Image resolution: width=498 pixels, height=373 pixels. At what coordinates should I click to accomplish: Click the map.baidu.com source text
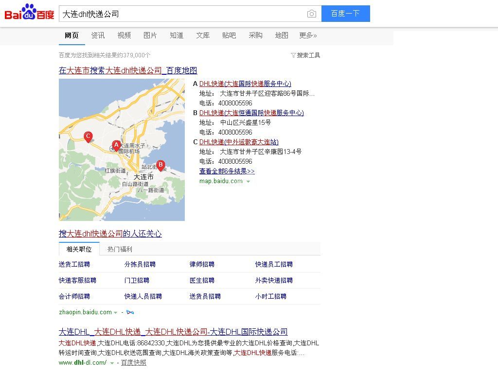coord(221,181)
